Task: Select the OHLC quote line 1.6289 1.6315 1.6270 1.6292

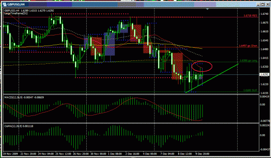Action: (x=37, y=11)
